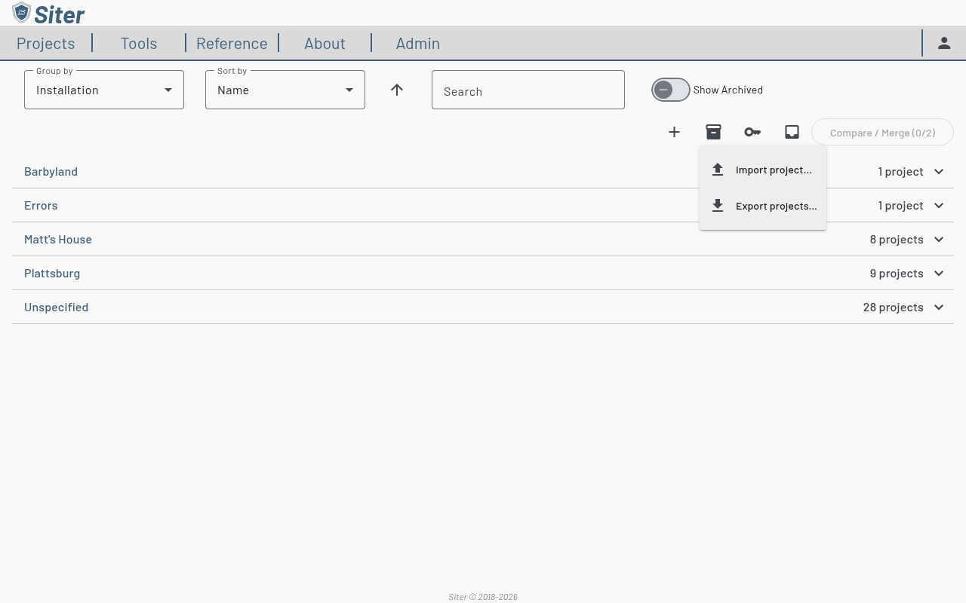Go to the Projects tab

(x=45, y=43)
